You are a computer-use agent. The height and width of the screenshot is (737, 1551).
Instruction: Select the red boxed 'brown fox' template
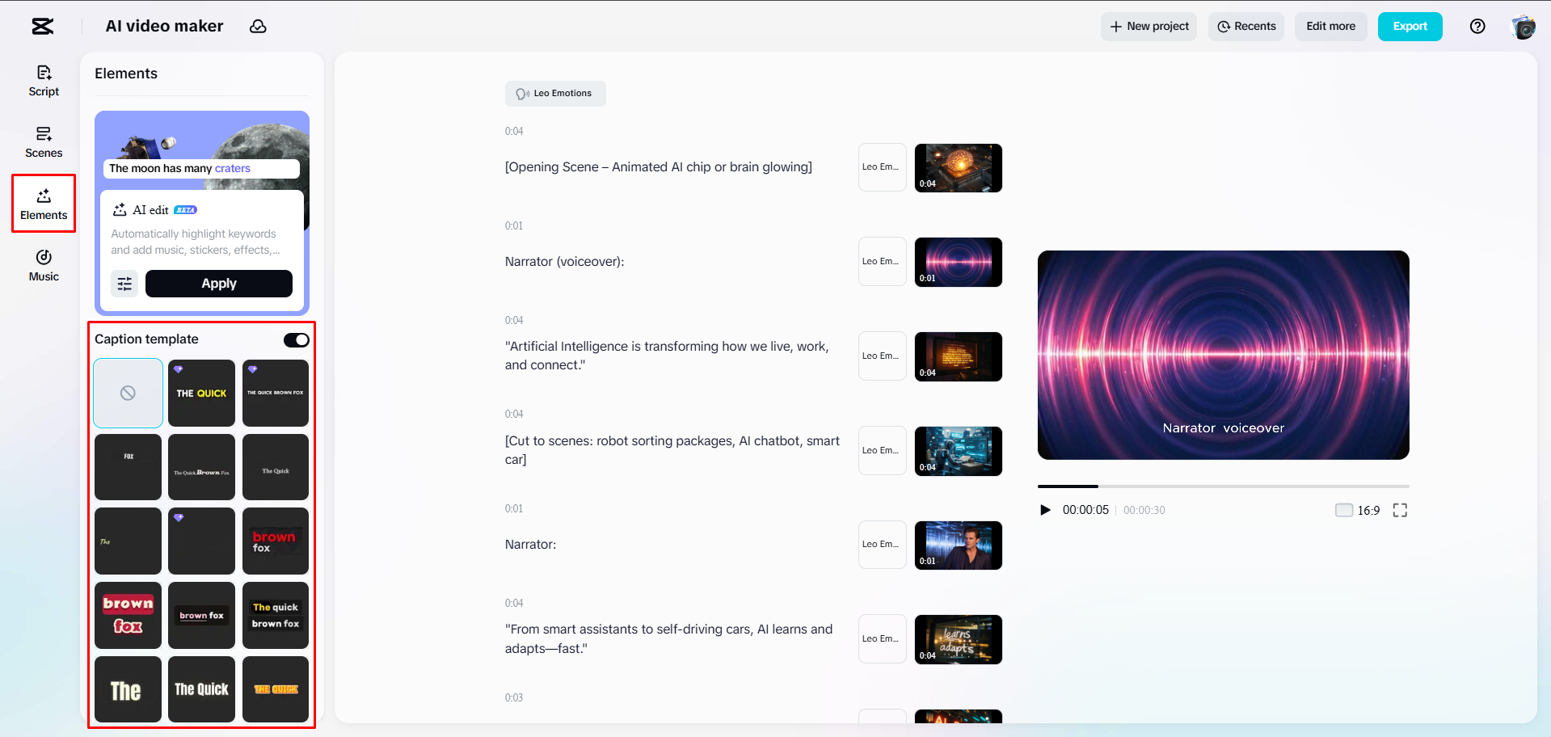point(128,616)
